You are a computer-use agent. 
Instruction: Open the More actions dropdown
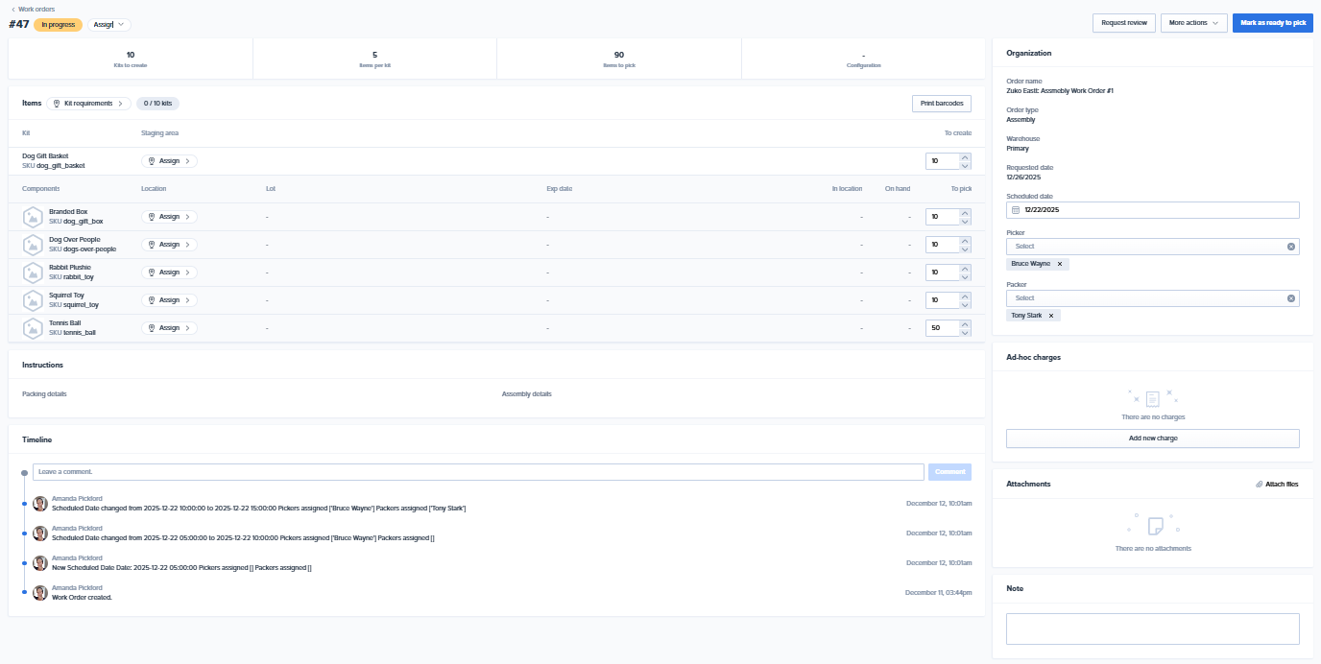[x=1193, y=23]
